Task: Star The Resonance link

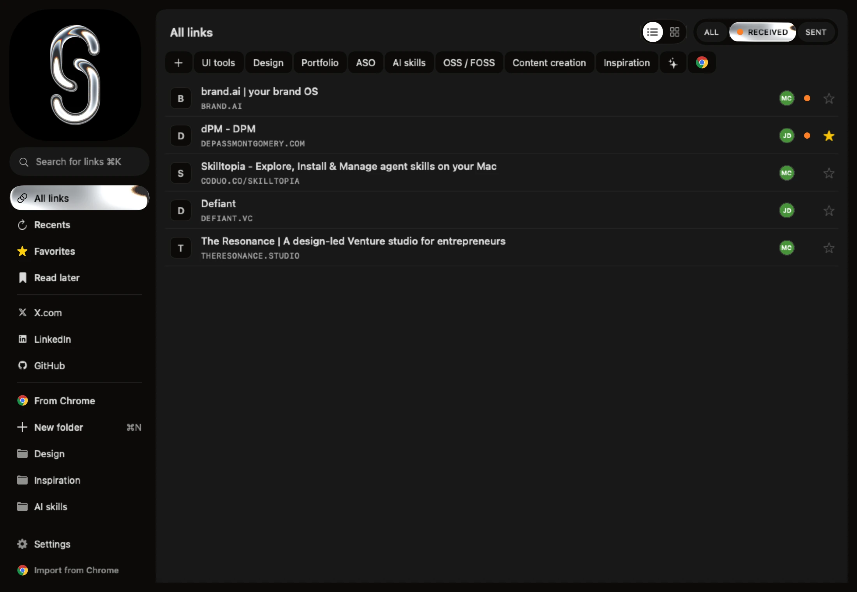Action: tap(829, 248)
